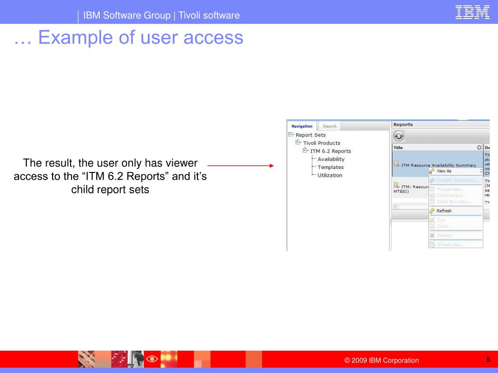
Task: Click the ITM: Resource MTBSI report row
Action: [x=411, y=189]
